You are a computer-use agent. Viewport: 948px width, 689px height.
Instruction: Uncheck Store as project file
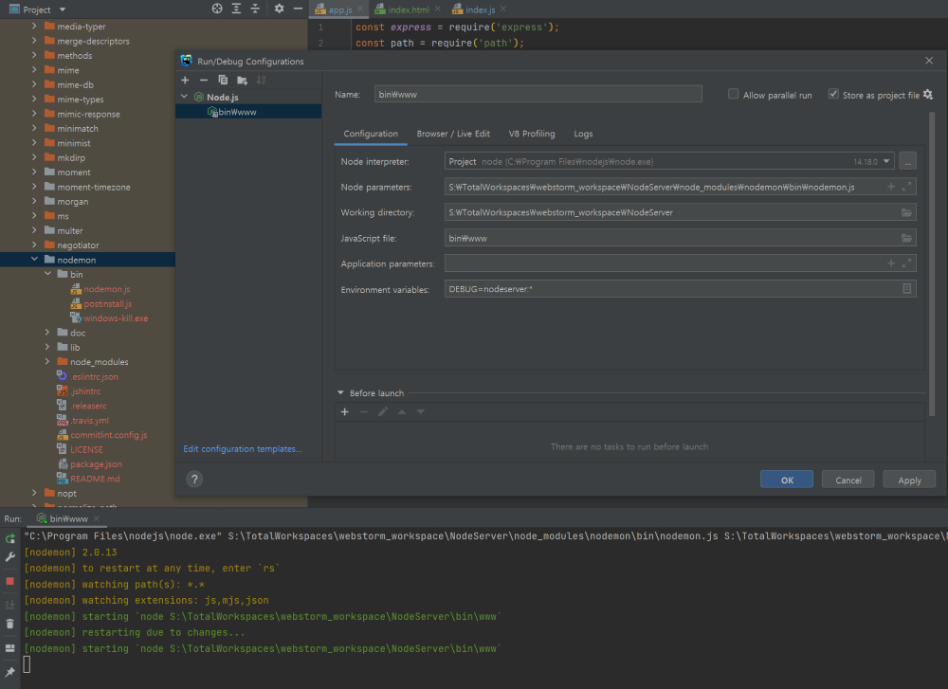click(833, 94)
